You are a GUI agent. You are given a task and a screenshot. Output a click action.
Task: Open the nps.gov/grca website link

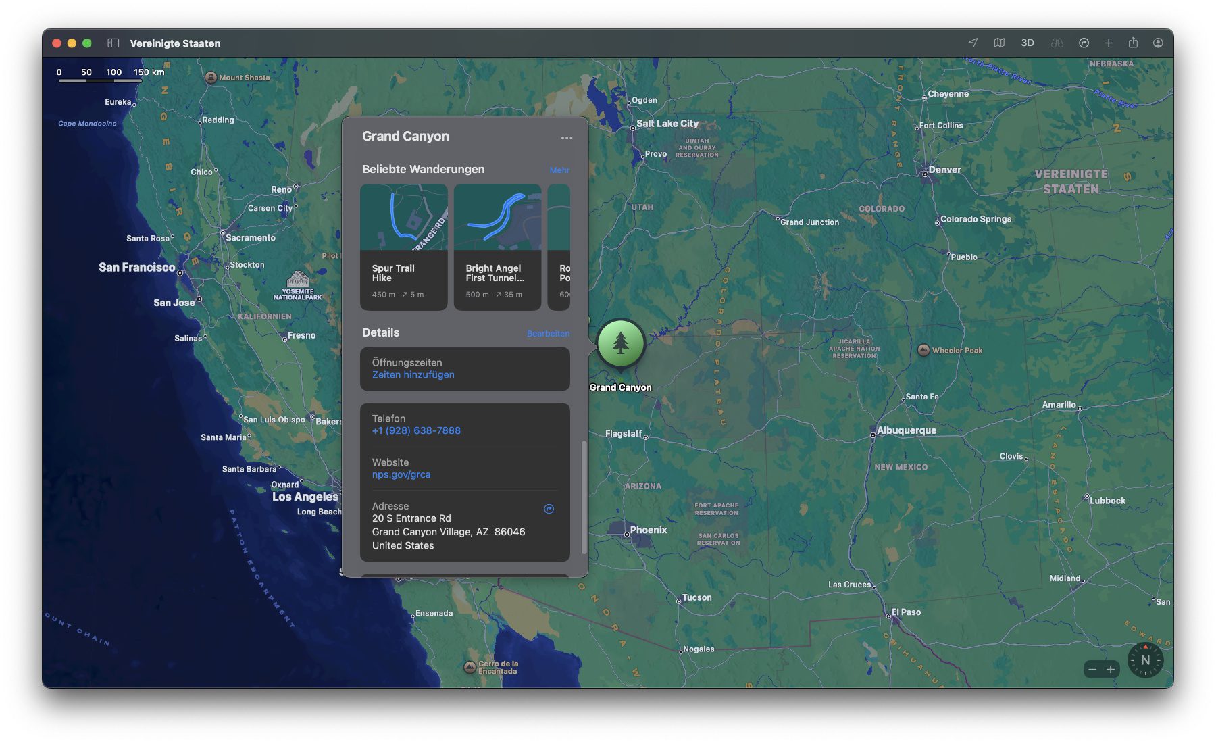coord(401,475)
